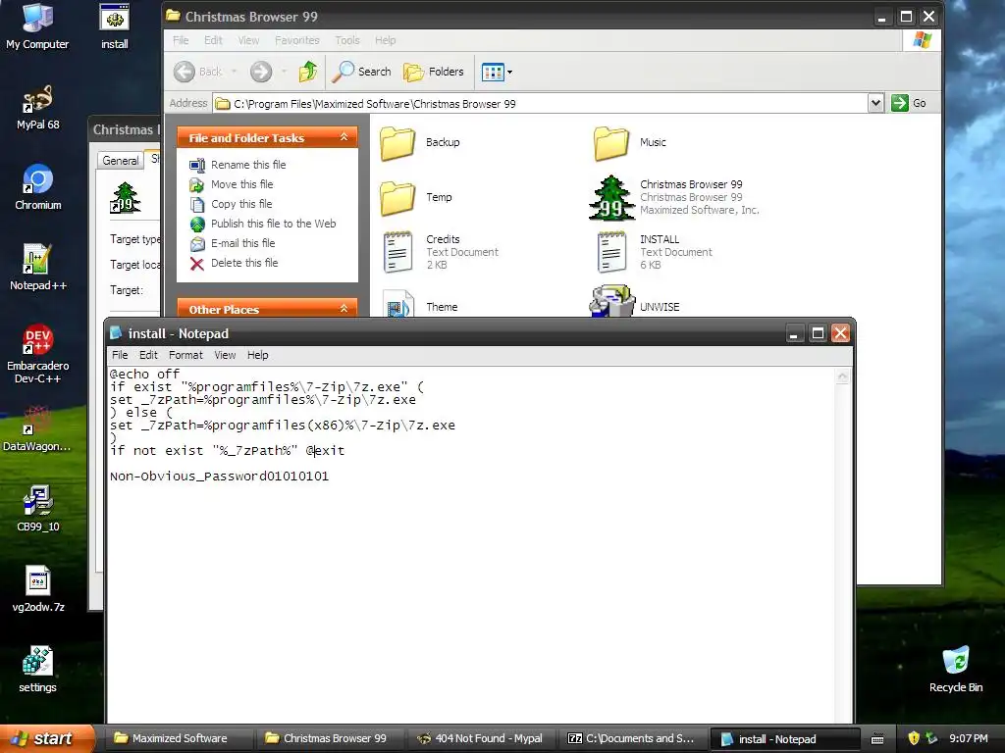Click E-mail this file
The image size is (1005, 753).
point(233,243)
